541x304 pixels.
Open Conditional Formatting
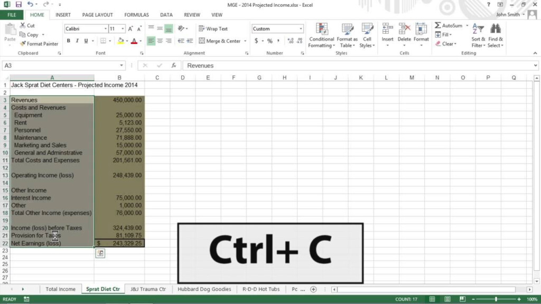(x=321, y=35)
